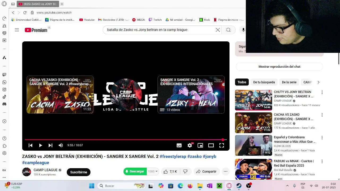
Task: Open the player settings gear
Action: click(190, 145)
